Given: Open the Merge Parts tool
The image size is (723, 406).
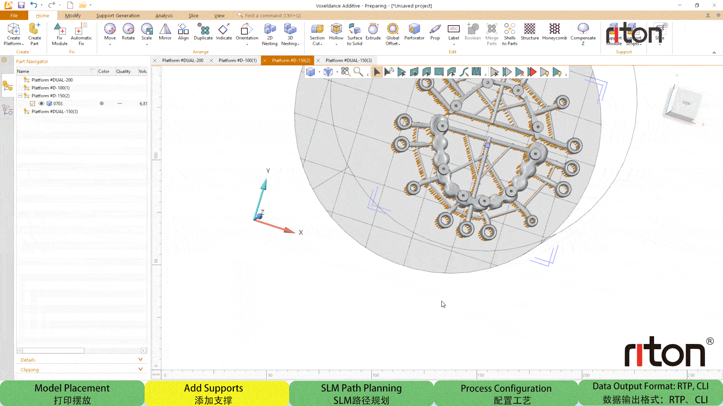Looking at the screenshot, I should click(492, 34).
